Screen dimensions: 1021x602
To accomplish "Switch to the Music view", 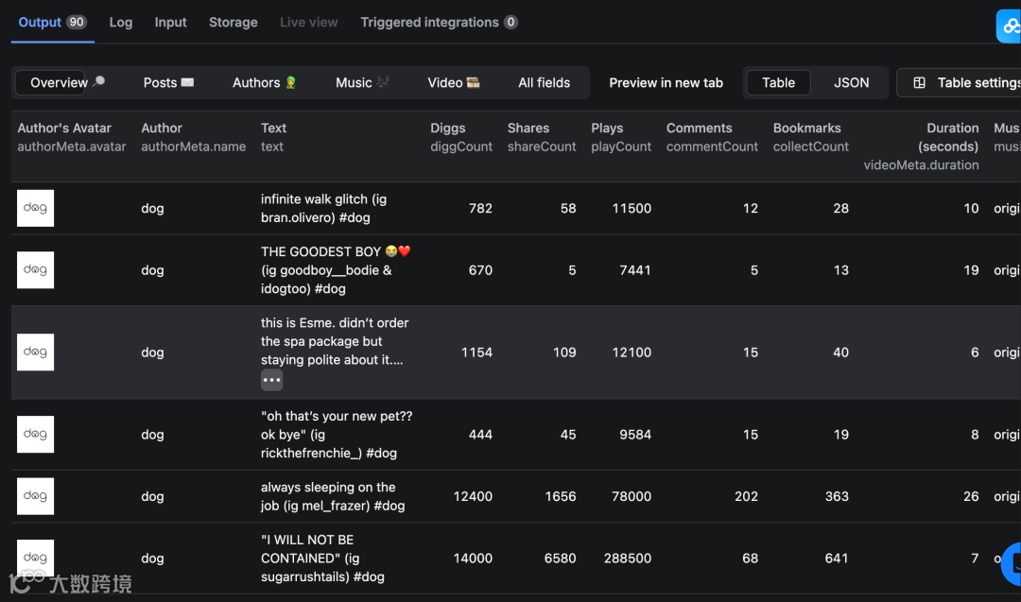I will [x=362, y=83].
